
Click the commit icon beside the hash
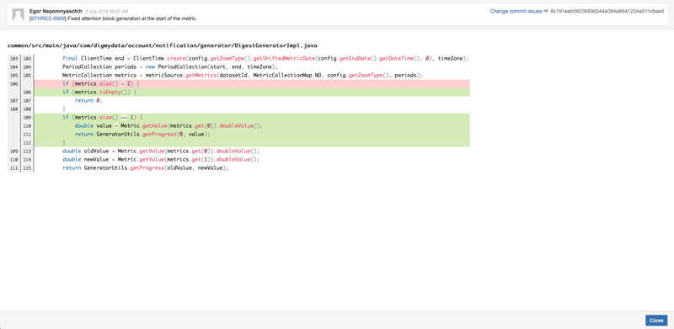[x=546, y=11]
